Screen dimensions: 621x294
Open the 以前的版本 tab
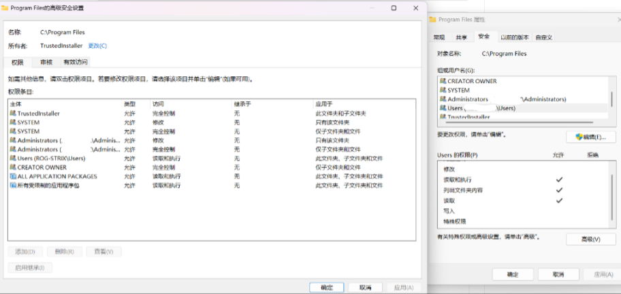[515, 37]
